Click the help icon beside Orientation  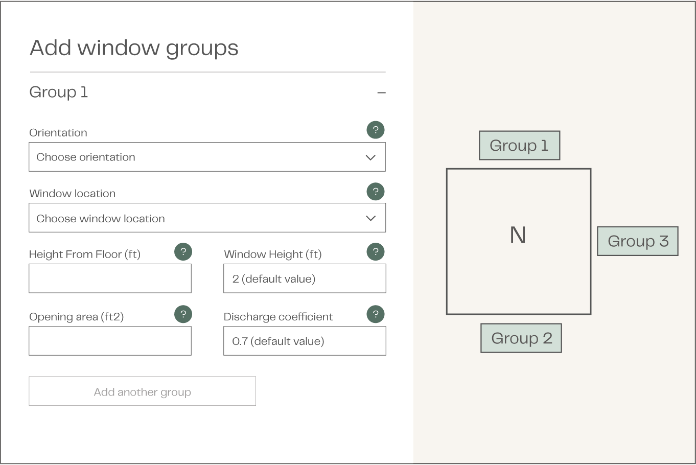tap(376, 130)
